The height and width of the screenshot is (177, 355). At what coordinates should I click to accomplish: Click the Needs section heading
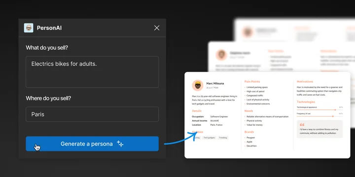click(x=248, y=111)
